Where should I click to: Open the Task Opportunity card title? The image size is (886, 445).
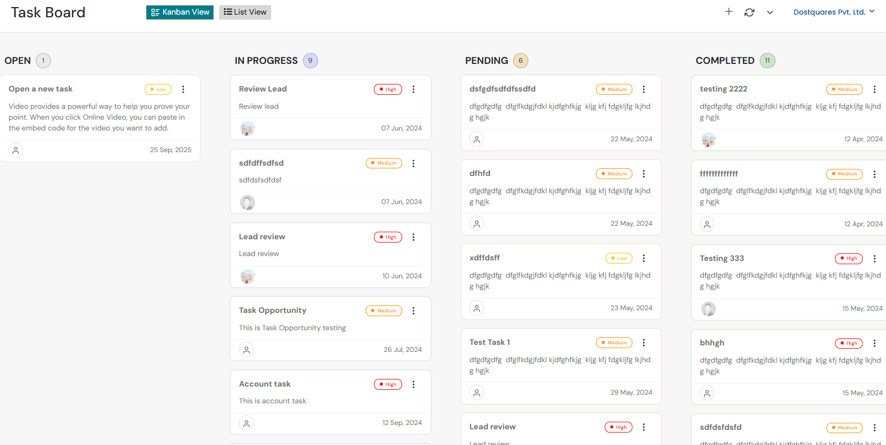click(x=273, y=310)
